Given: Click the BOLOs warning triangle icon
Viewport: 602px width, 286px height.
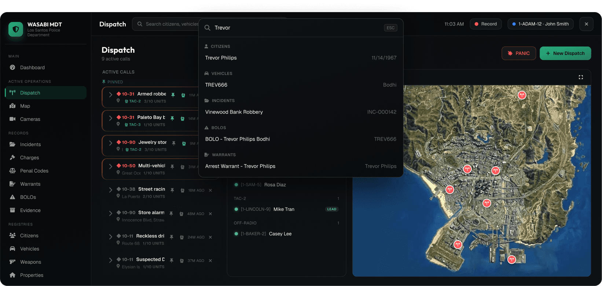Looking at the screenshot, I should coord(12,197).
